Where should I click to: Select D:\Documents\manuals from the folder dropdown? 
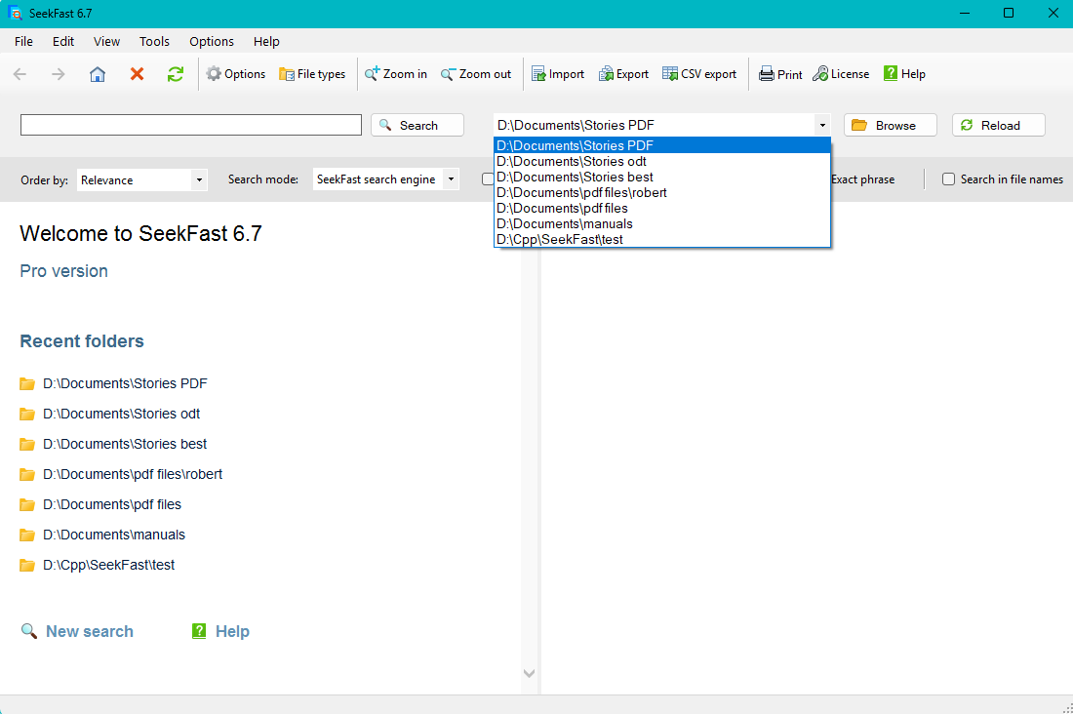point(564,223)
